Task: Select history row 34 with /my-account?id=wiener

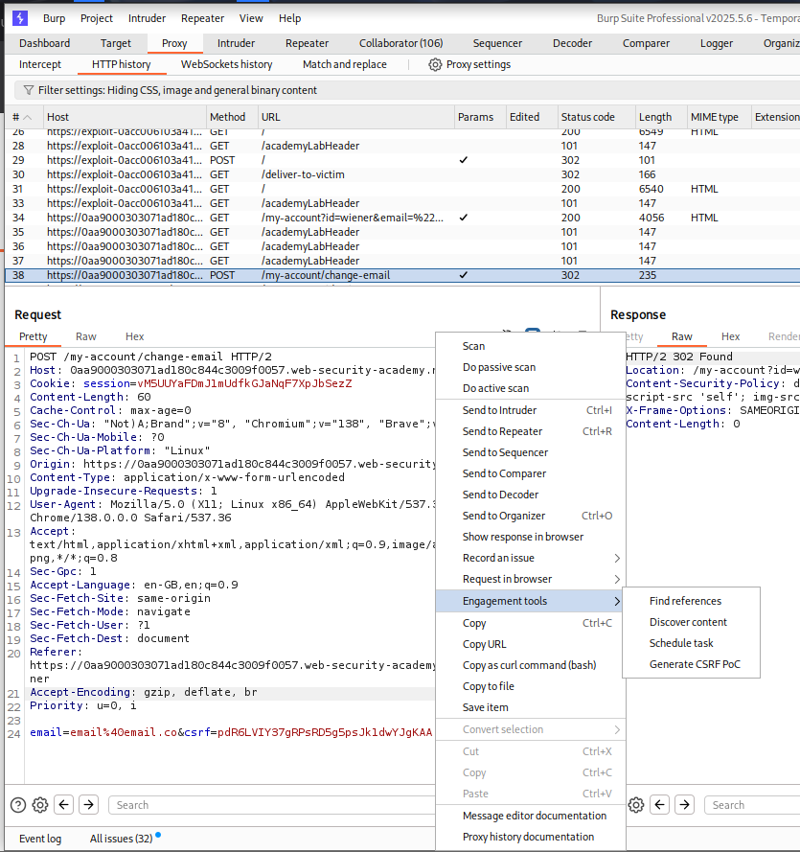Action: pyautogui.click(x=401, y=218)
